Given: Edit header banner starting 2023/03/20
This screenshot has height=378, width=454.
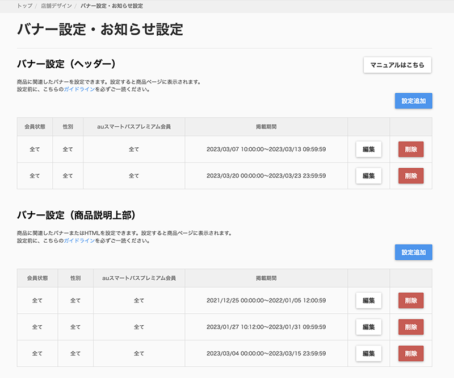Looking at the screenshot, I should pos(368,176).
